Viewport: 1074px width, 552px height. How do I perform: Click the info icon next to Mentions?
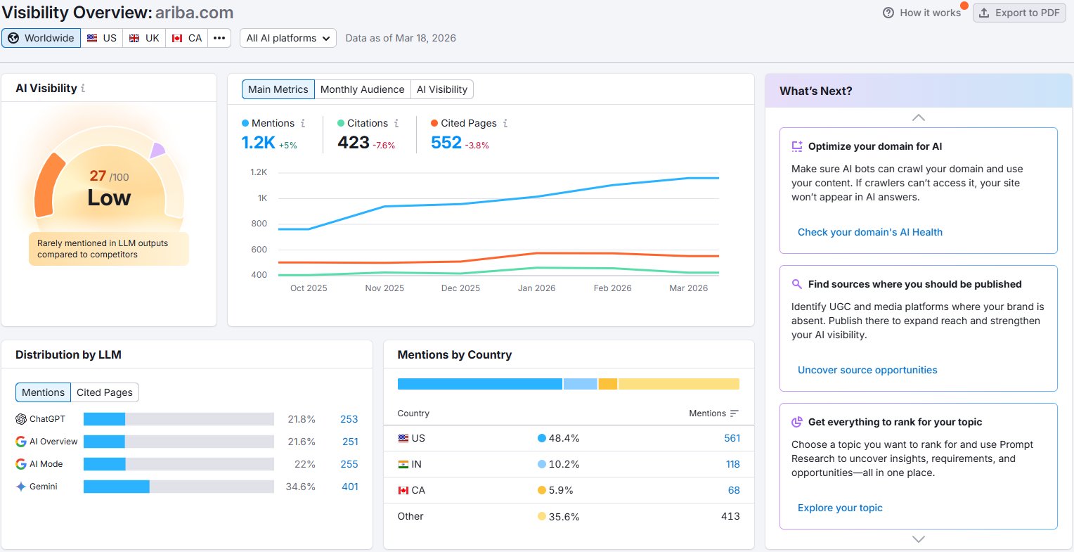click(303, 123)
